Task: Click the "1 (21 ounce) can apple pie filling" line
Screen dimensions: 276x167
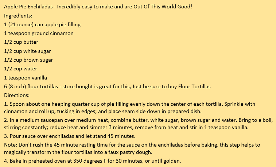Action: click(x=42, y=25)
